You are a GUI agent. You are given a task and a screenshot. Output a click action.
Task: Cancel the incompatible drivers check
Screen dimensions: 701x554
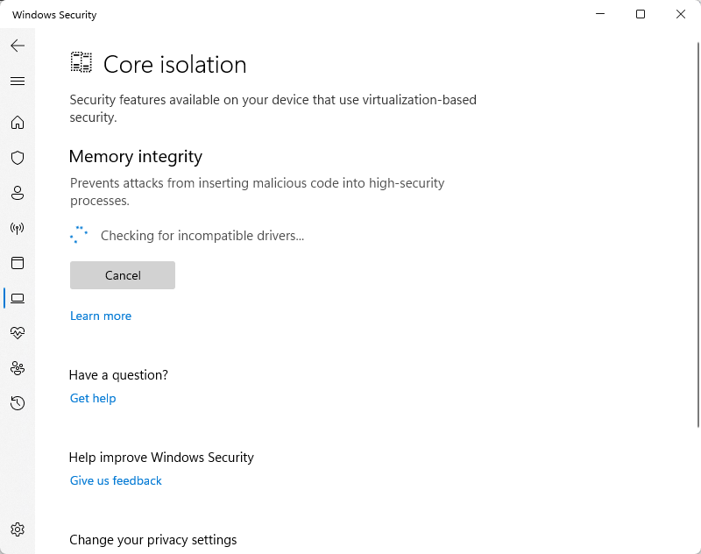click(122, 274)
